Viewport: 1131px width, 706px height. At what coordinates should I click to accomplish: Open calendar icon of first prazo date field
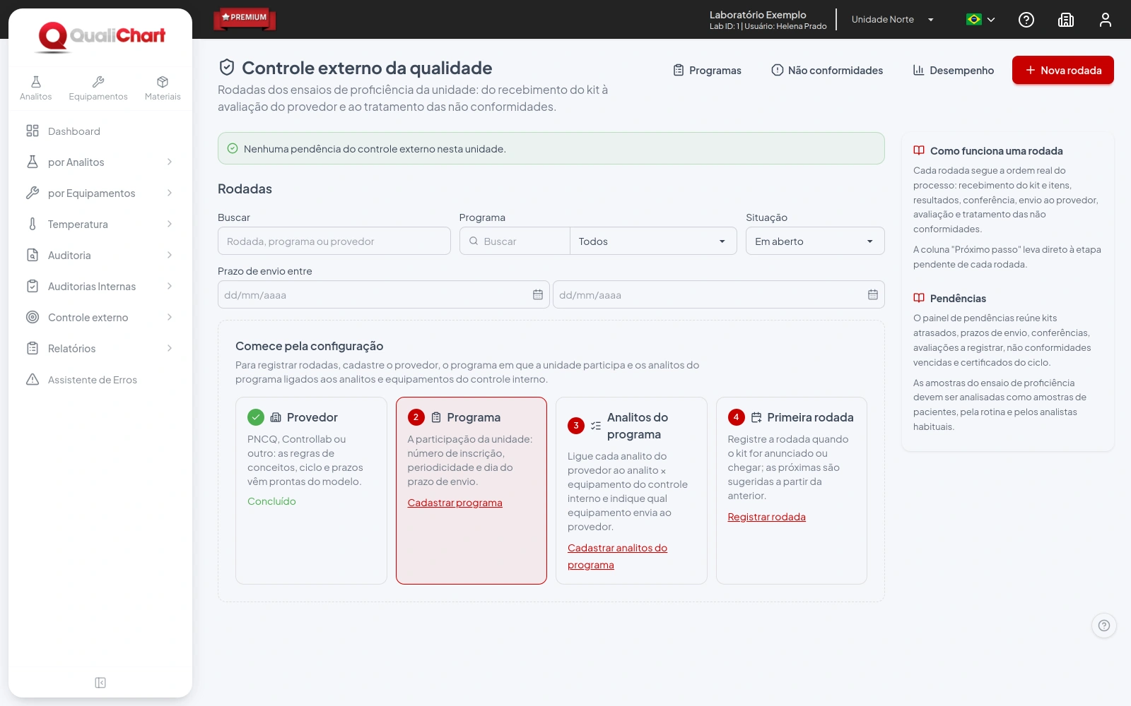[538, 294]
